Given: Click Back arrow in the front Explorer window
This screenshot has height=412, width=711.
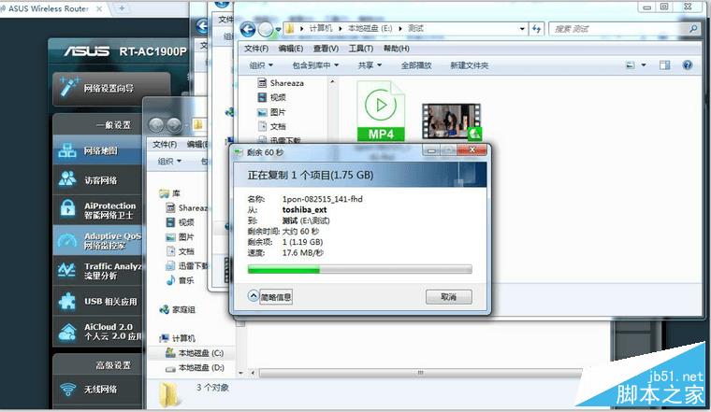Looking at the screenshot, I should click(x=248, y=30).
